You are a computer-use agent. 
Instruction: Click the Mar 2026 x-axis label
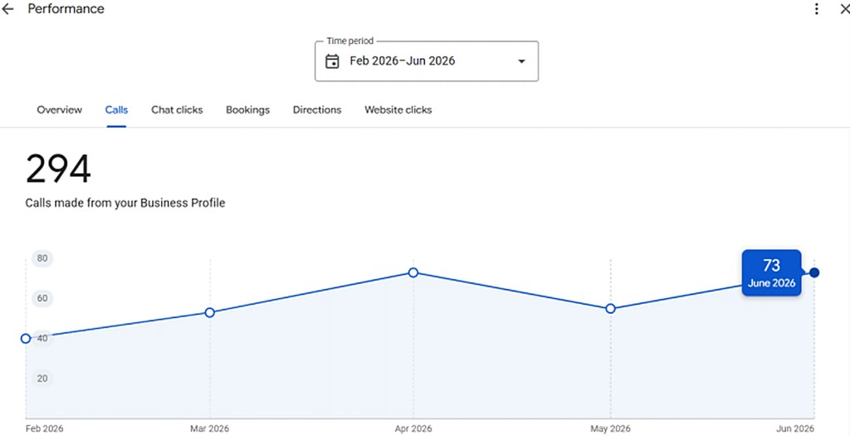pyautogui.click(x=210, y=429)
